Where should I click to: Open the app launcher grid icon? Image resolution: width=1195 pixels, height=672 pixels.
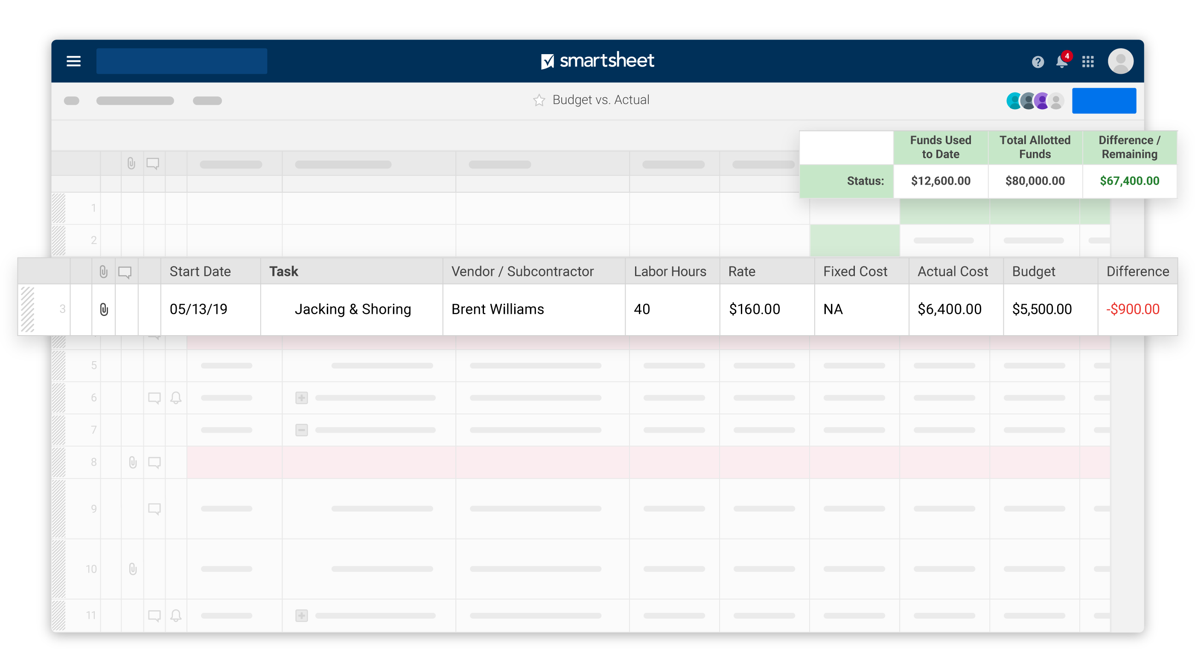1088,62
